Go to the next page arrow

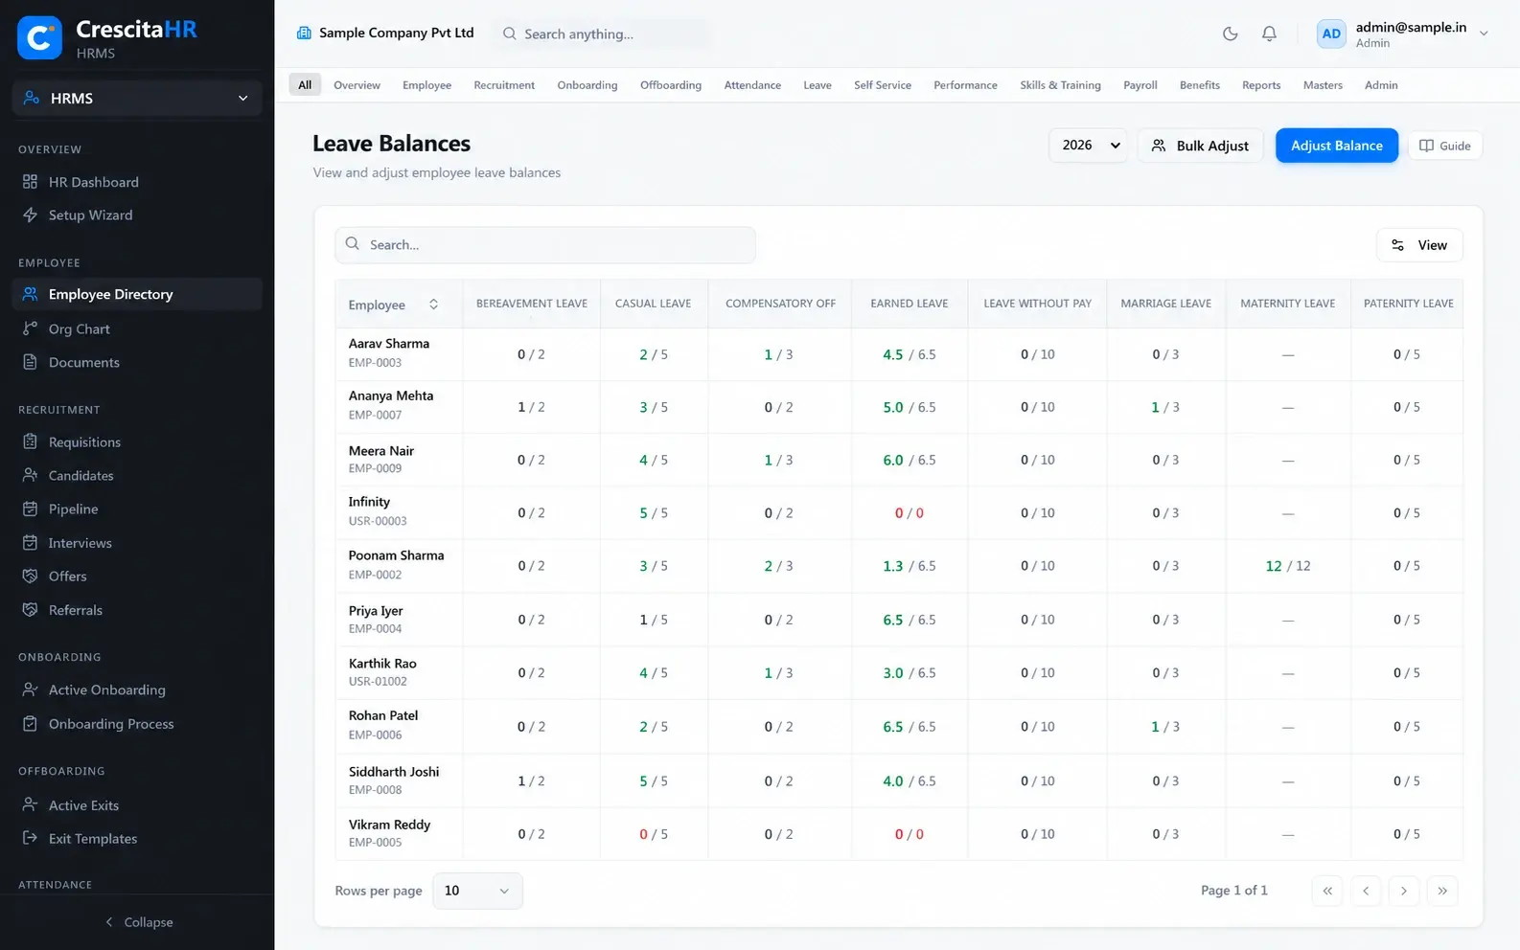click(x=1404, y=891)
